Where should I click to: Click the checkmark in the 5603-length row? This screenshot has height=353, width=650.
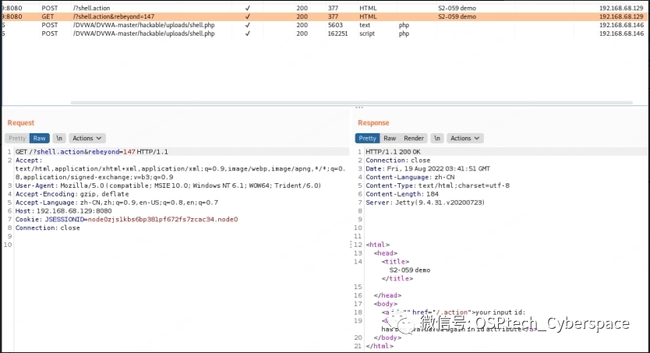(x=248, y=25)
